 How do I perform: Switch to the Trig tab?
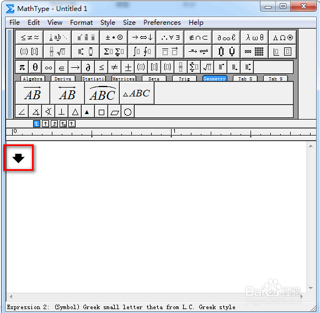pyautogui.click(x=184, y=79)
